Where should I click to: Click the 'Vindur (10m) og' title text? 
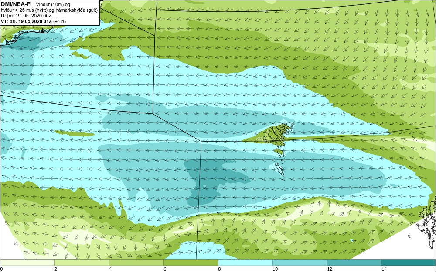click(53, 4)
